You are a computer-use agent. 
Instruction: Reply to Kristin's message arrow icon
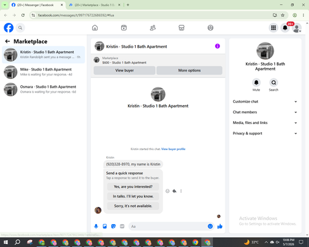(x=174, y=191)
